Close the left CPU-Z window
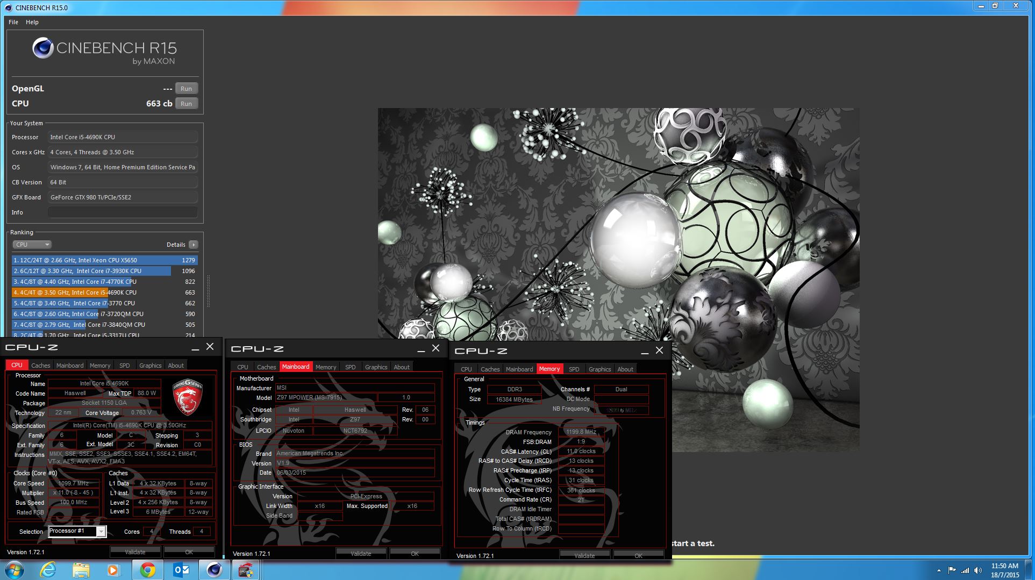Viewport: 1035px width, 580px height. pyautogui.click(x=210, y=347)
